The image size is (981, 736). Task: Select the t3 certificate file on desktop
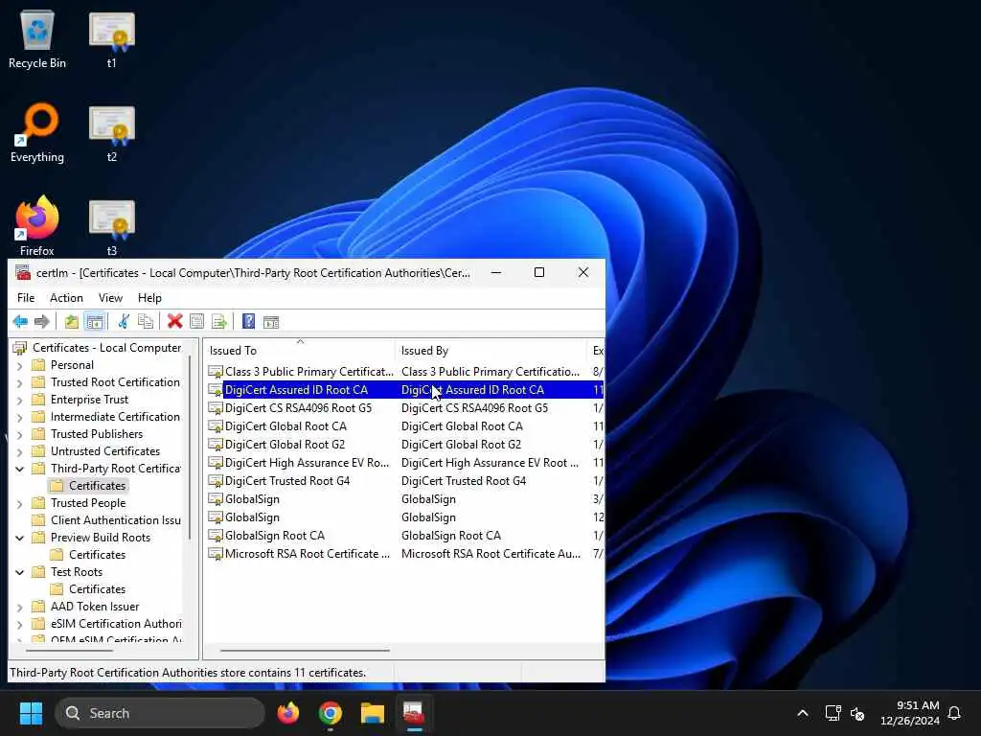click(x=111, y=226)
